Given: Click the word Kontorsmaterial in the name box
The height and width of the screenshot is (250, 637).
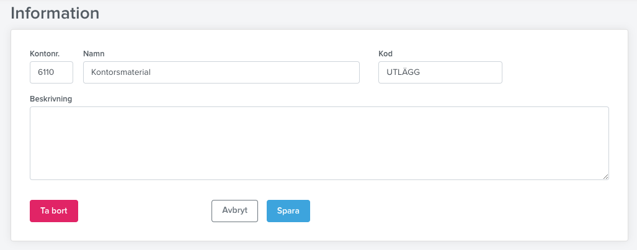Looking at the screenshot, I should [121, 72].
